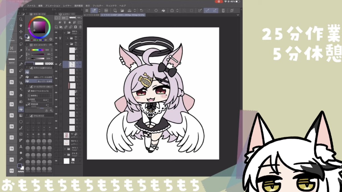Viewport: 342px width, 192px height.
Task: Toggle 隣接ピクセルをたどる checkbox
Action: point(29,91)
